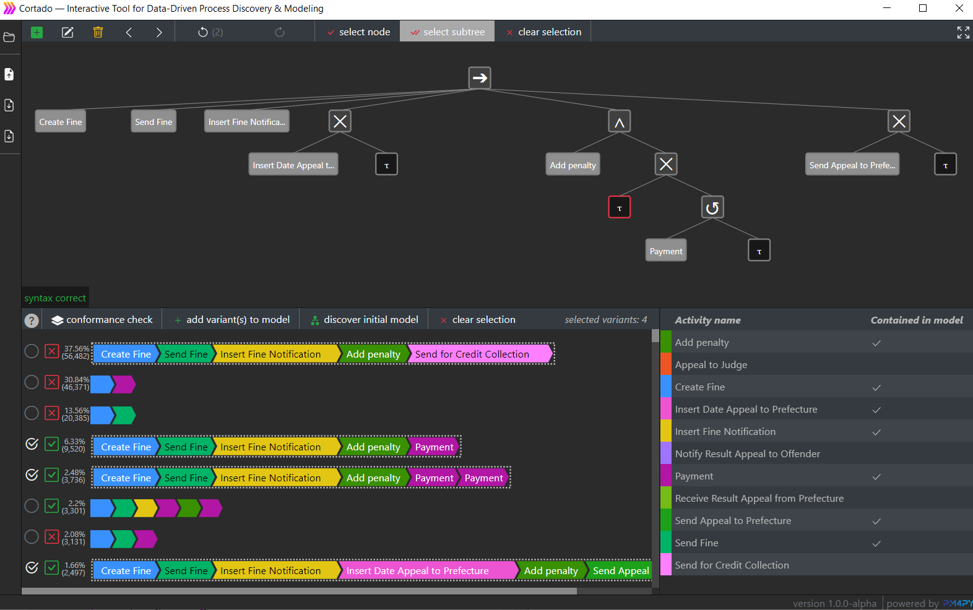Select the choice node above Insert Date Appeal
Screen dimensions: 973x610
tap(340, 121)
